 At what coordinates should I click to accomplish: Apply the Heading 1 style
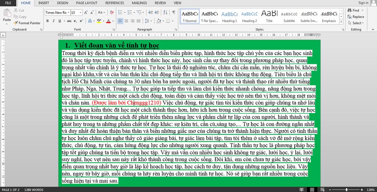pyautogui.click(x=229, y=17)
